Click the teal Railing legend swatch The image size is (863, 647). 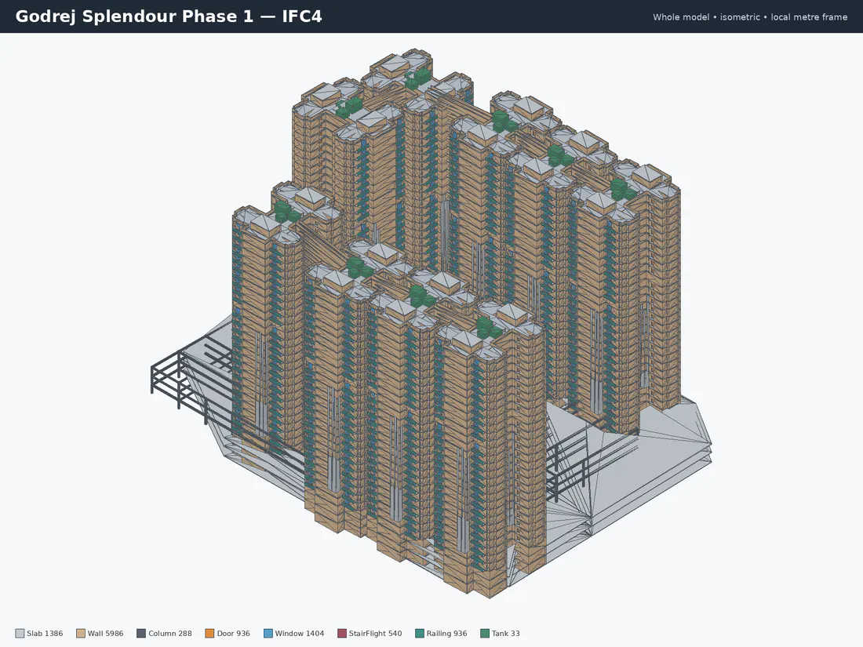[420, 633]
